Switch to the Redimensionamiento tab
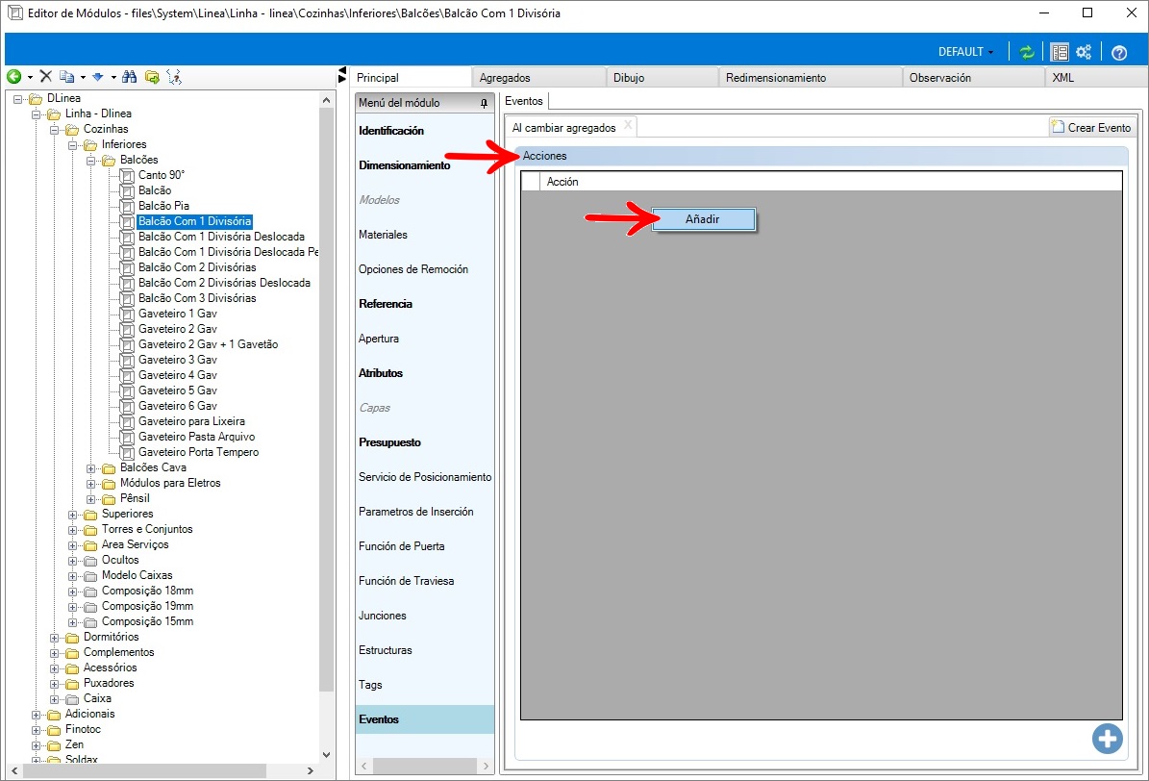The image size is (1149, 781). 810,77
